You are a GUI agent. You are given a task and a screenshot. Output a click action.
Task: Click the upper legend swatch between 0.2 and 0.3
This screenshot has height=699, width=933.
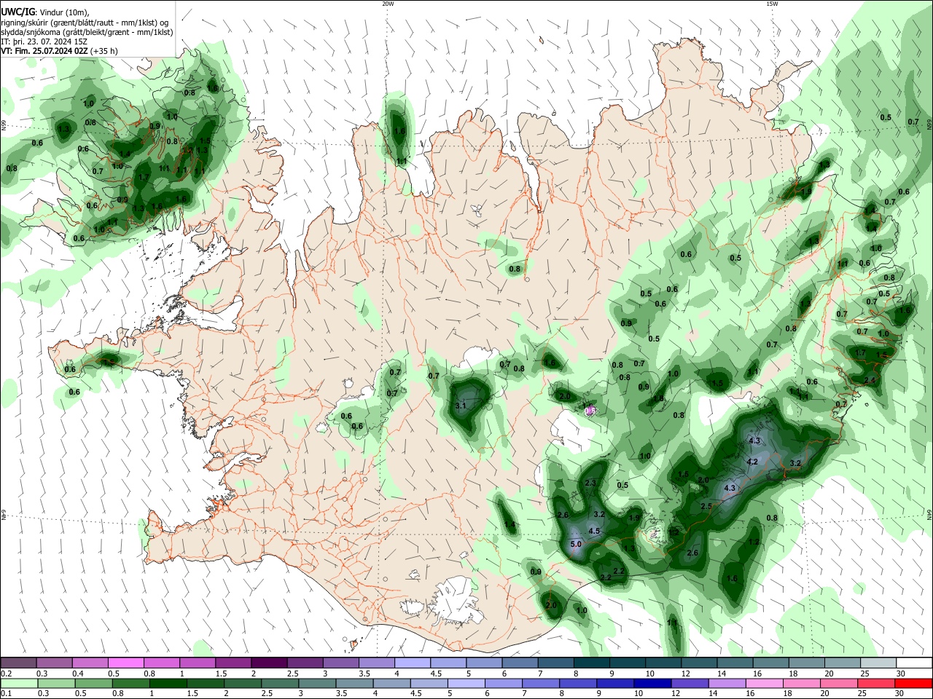(18, 663)
